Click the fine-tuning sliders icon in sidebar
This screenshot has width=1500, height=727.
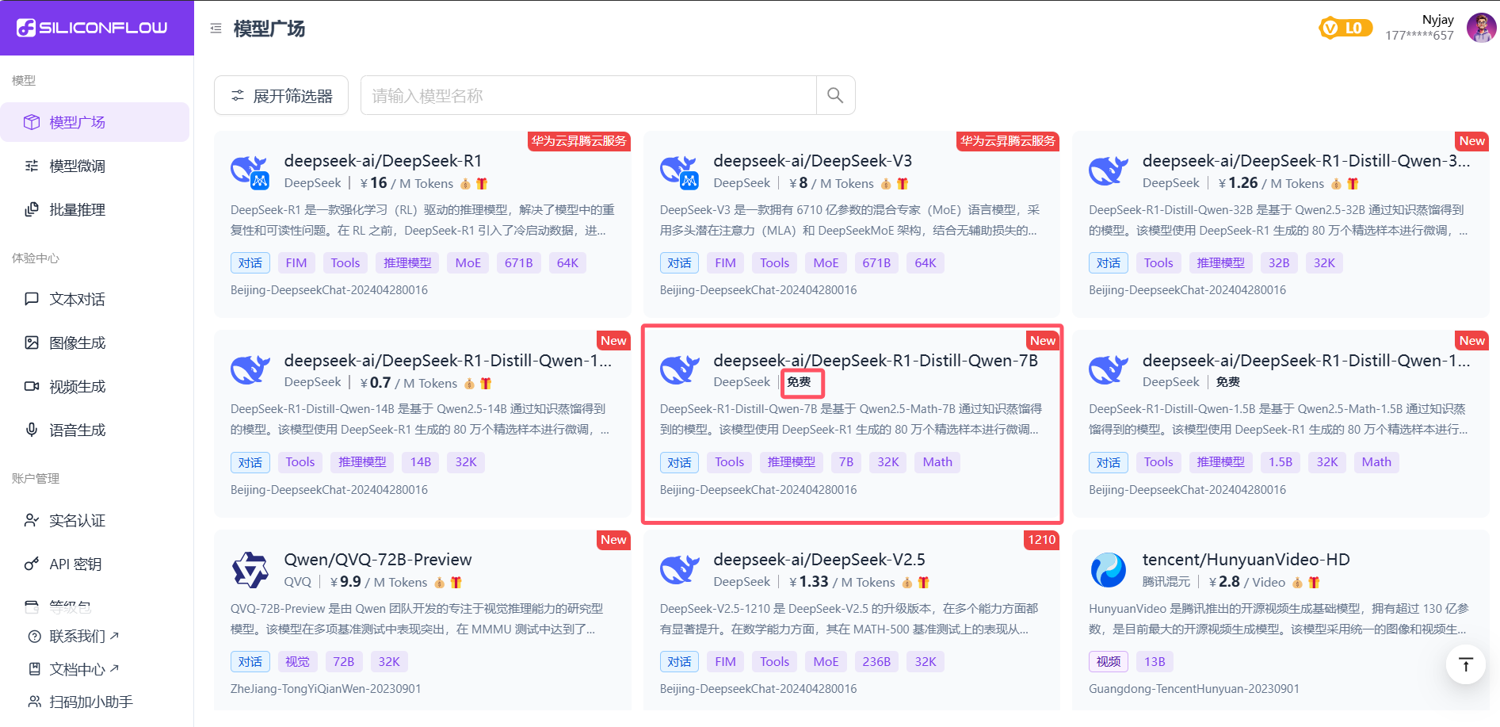click(32, 166)
